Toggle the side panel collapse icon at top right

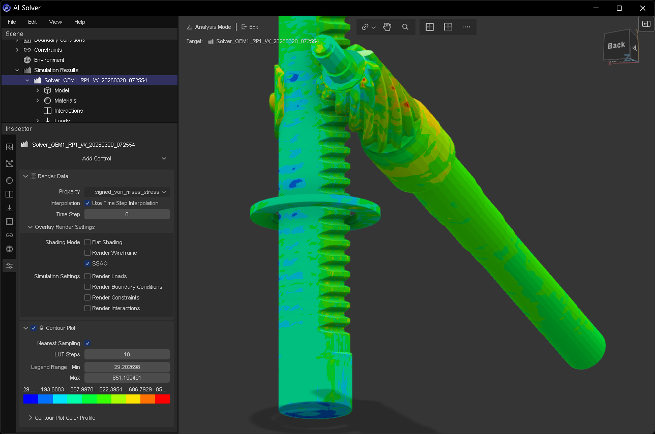646,24
